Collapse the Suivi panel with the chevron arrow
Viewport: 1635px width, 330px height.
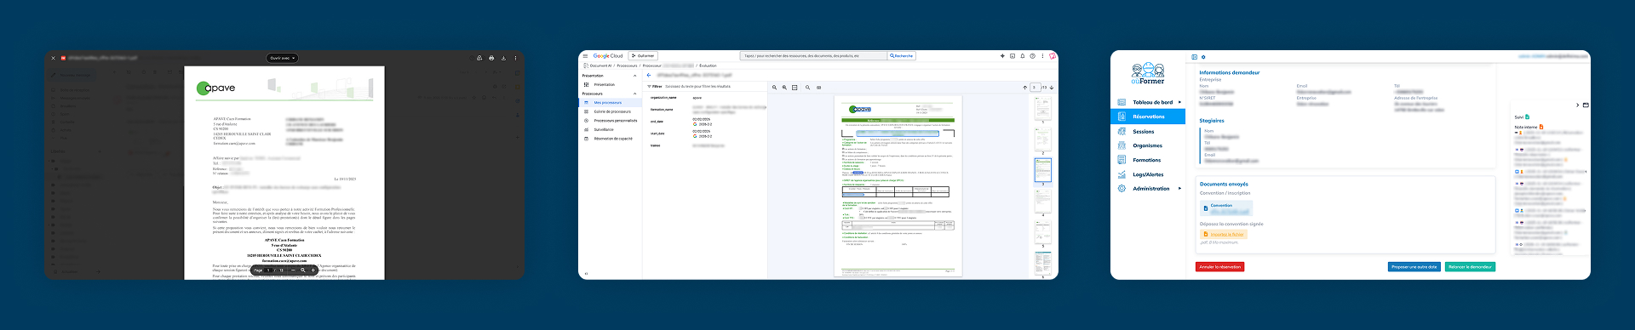(x=1577, y=105)
